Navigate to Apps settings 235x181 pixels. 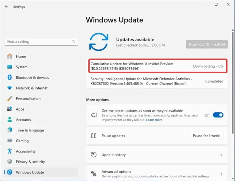coord(41,109)
